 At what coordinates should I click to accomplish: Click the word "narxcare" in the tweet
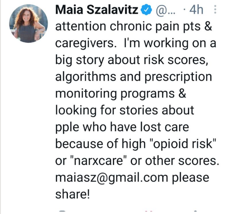pos(98,161)
